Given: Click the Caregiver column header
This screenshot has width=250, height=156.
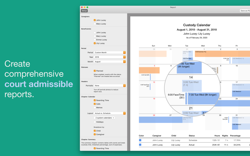Looking at the screenshot, I should pos(157,136).
